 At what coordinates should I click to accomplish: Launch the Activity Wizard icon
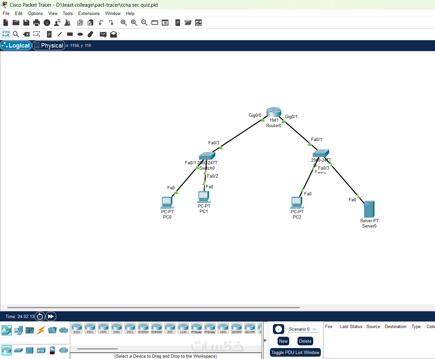click(57, 23)
